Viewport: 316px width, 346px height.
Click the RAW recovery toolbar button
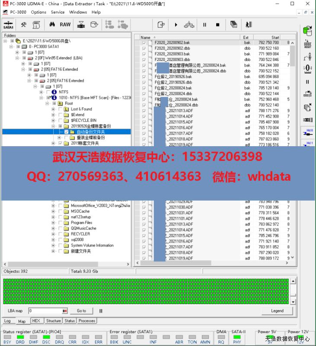point(65,25)
